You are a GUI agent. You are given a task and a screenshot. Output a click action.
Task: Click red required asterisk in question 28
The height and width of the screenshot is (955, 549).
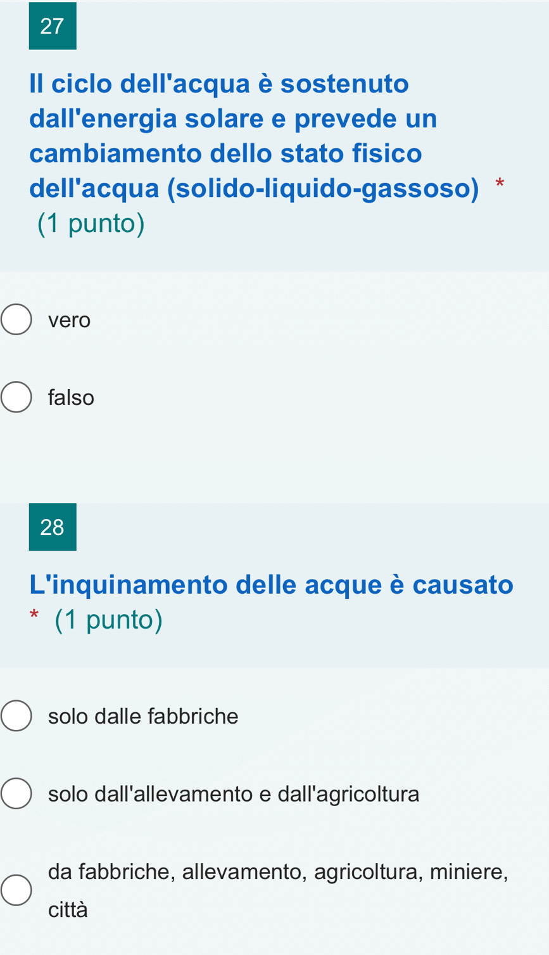pos(34,615)
